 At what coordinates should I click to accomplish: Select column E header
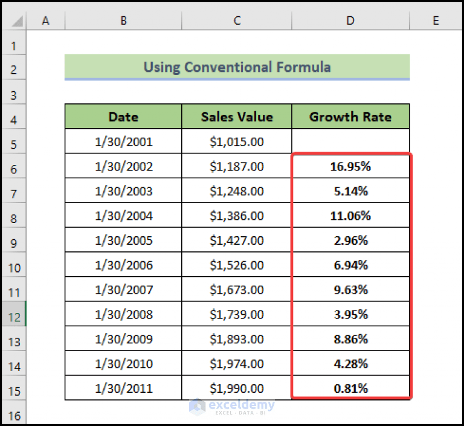pyautogui.click(x=436, y=21)
